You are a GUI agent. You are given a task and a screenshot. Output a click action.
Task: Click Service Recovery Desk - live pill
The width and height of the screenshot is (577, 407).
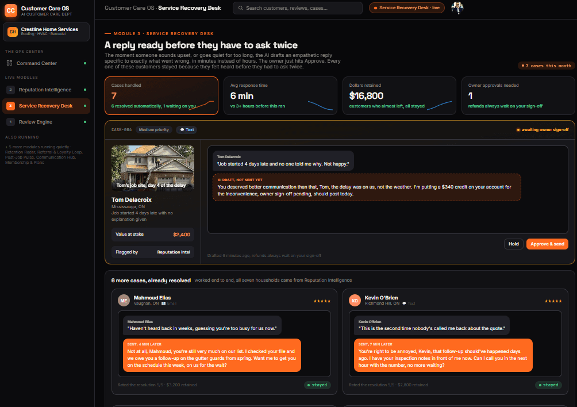407,7
